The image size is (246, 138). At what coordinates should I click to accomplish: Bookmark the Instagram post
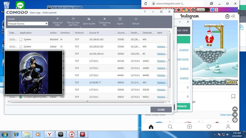pyautogui.click(x=233, y=96)
